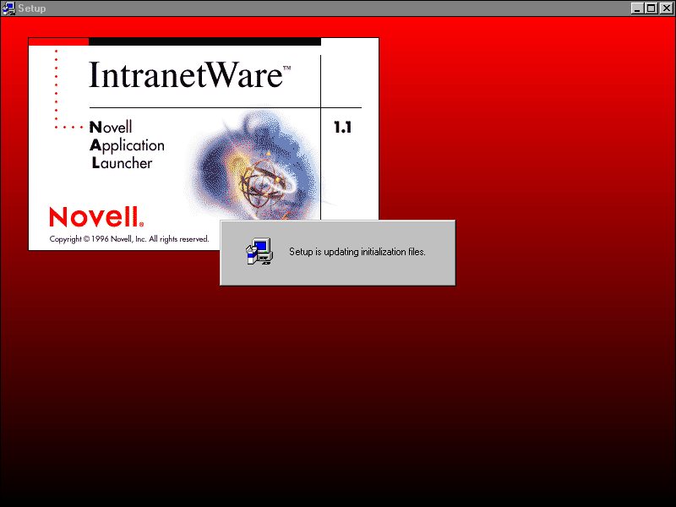The image size is (676, 507).
Task: Click the red Novell logo
Action: (x=96, y=216)
